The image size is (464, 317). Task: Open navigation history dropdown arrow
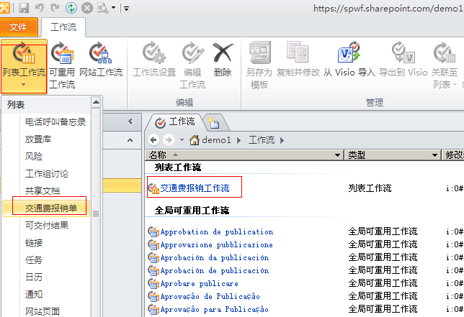[x=182, y=140]
